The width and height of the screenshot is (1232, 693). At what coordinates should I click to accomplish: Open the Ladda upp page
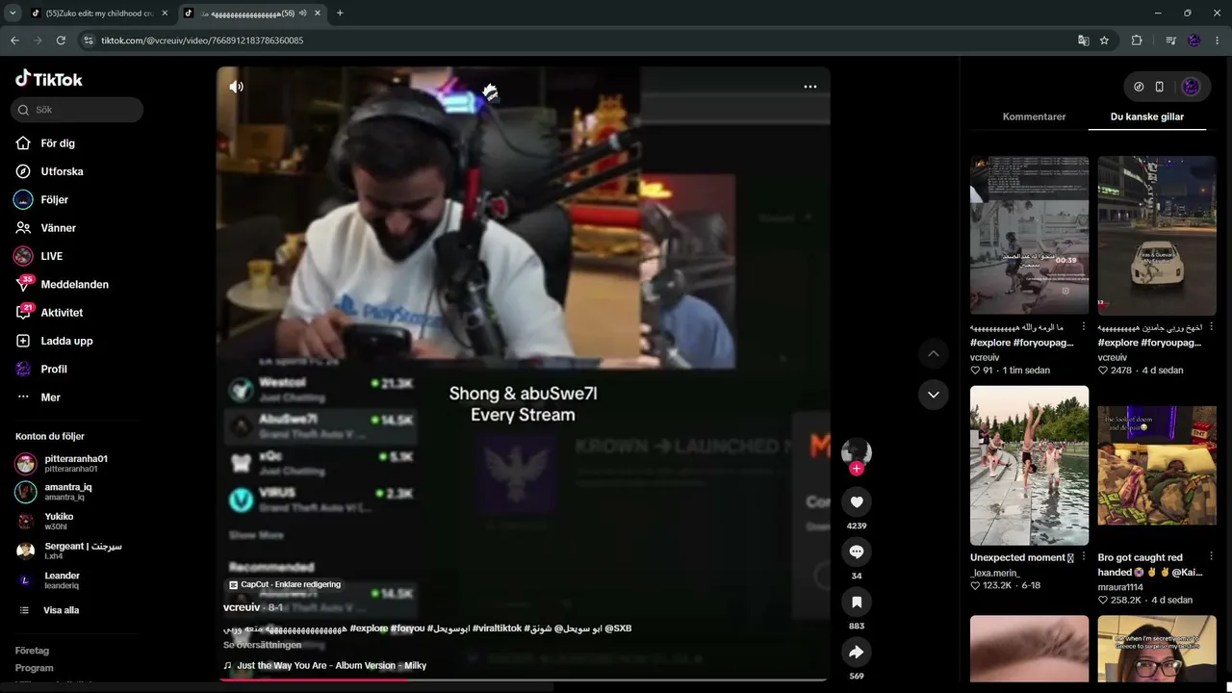click(x=66, y=341)
